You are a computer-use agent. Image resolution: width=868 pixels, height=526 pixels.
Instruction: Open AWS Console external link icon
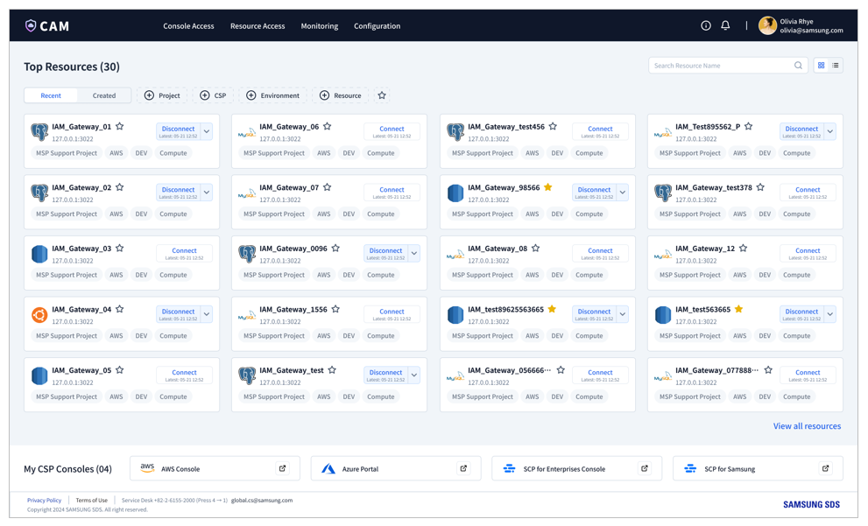click(282, 468)
